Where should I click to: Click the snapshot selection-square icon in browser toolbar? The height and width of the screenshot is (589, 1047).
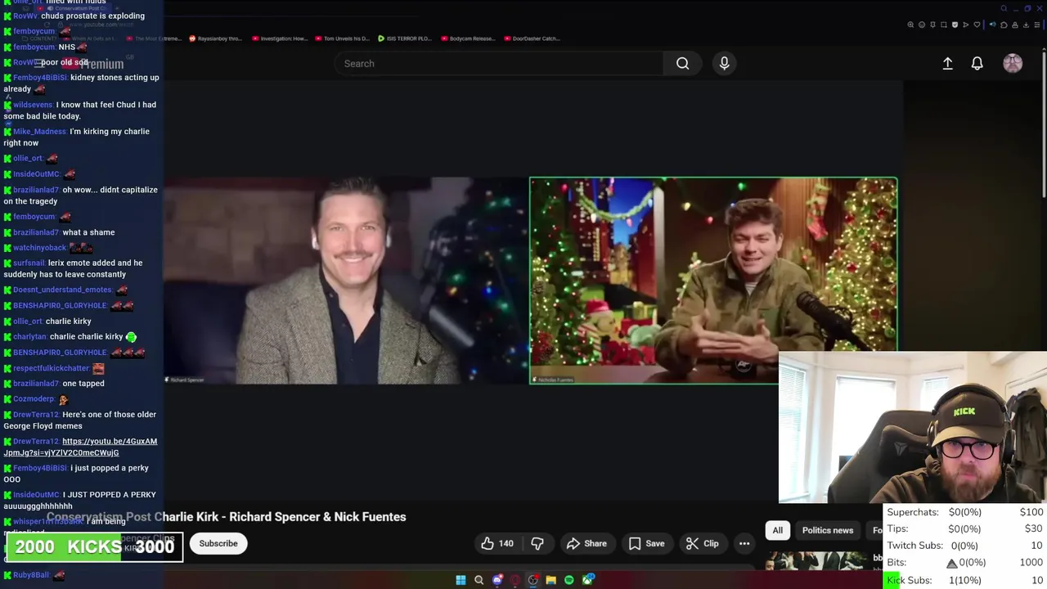[944, 25]
